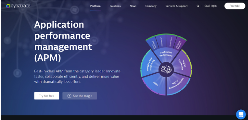The image size is (248, 120).
Task: Click the Free trial button
Action: pyautogui.click(x=235, y=6)
